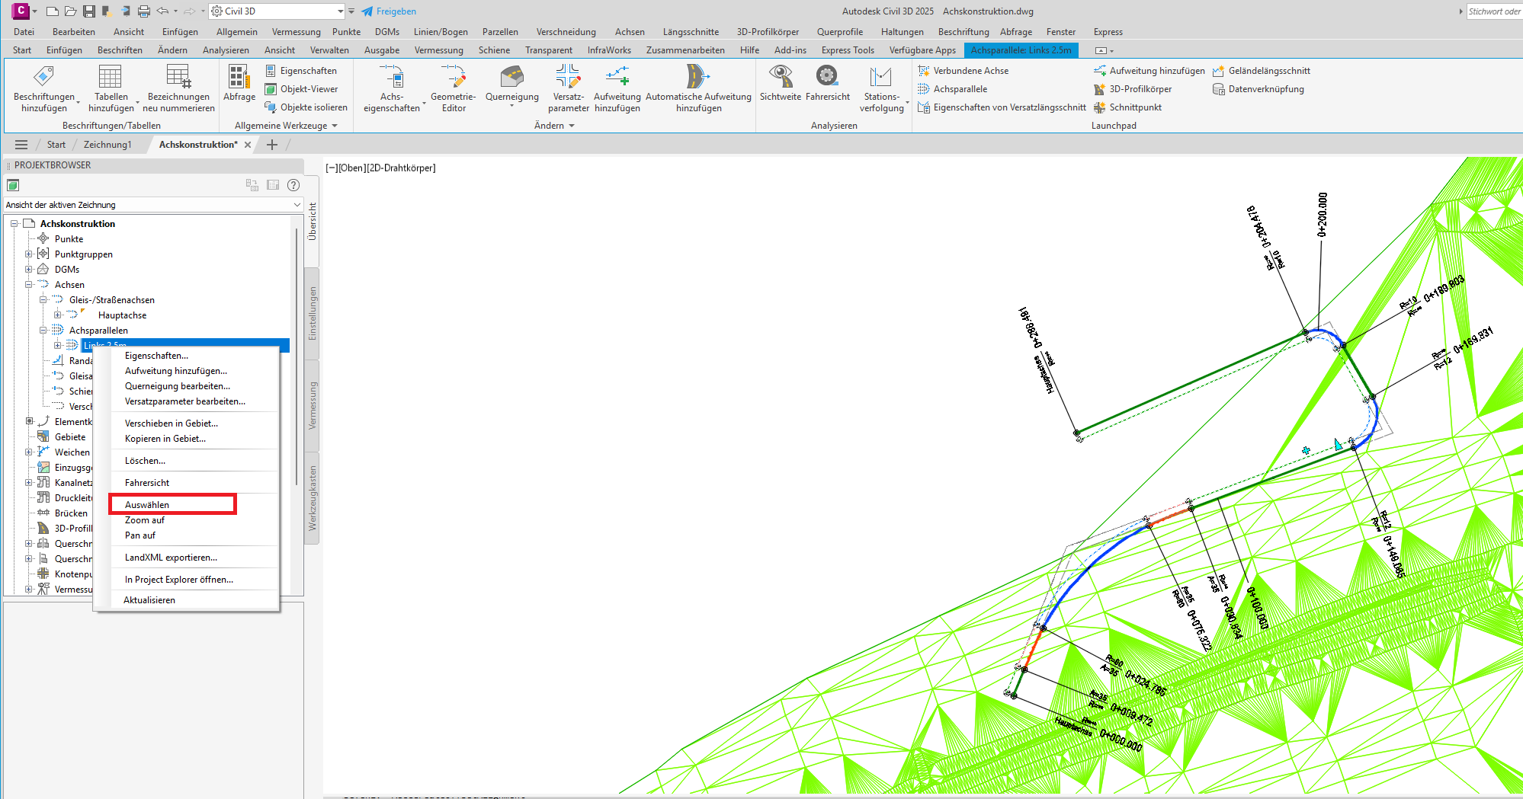
Task: Click LandXML exportieren... in context menu
Action: coord(171,558)
